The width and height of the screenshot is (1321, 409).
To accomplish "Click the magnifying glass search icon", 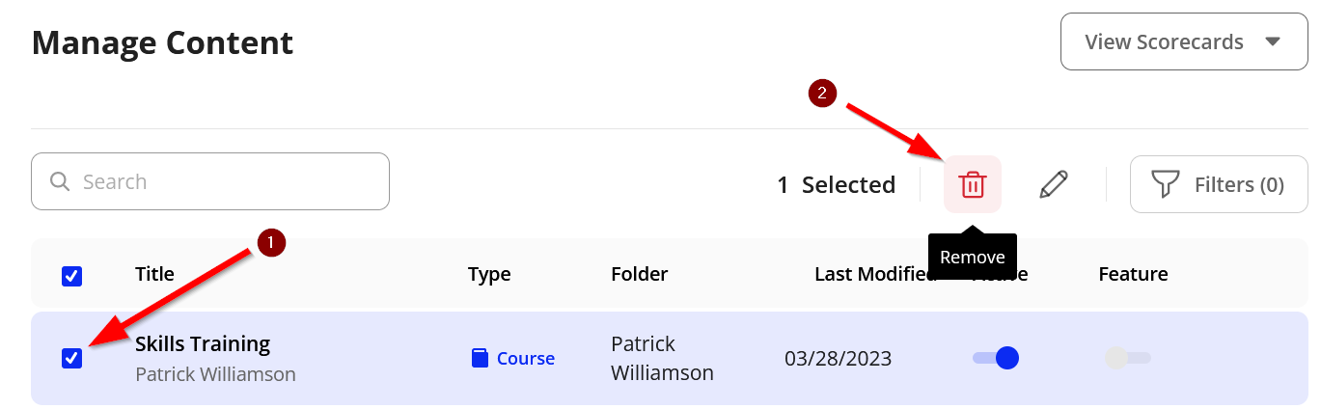I will 60,181.
